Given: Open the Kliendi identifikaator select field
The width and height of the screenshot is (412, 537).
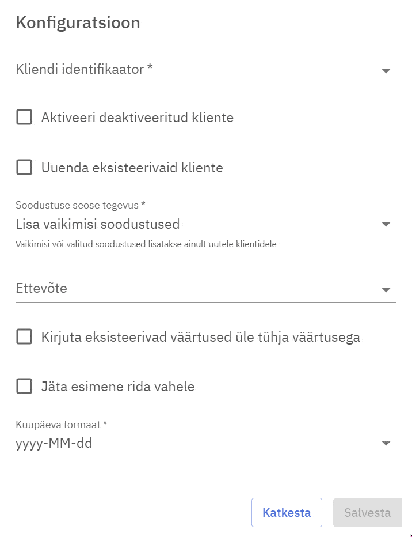Looking at the screenshot, I should pyautogui.click(x=196, y=70).
